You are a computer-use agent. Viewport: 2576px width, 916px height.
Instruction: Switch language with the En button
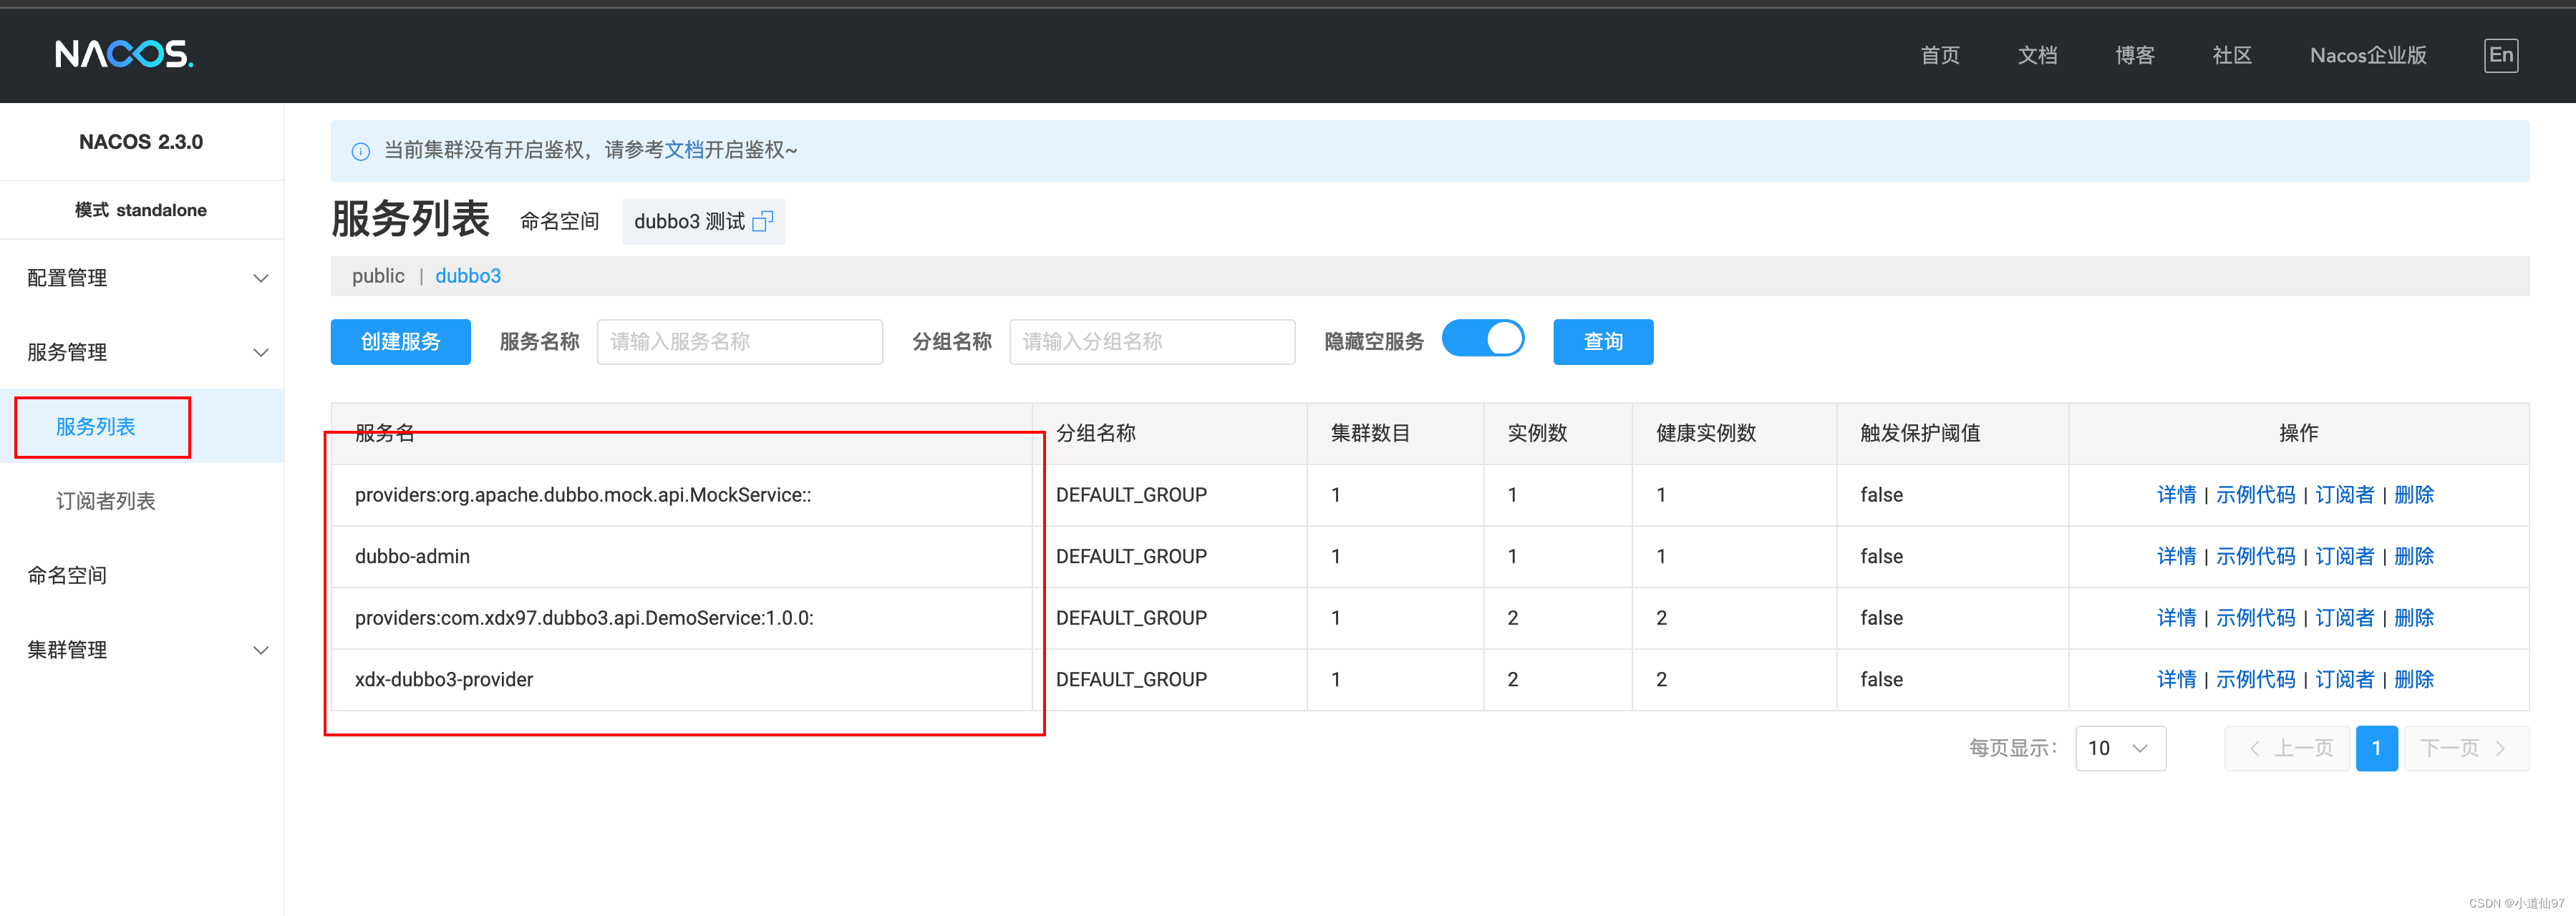[x=2500, y=55]
